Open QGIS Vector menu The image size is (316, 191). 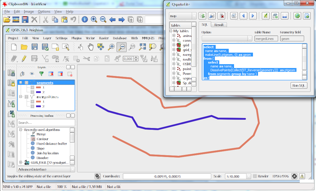point(90,38)
